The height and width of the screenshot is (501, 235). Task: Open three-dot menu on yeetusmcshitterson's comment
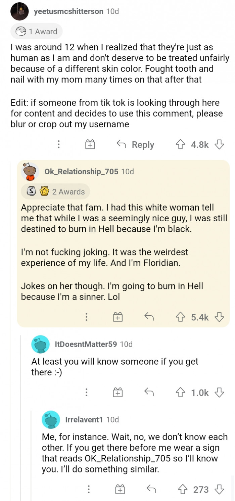coord(59,145)
